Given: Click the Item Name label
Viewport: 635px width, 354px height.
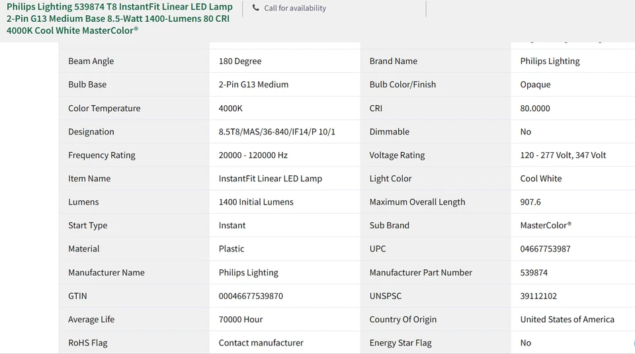Looking at the screenshot, I should tap(89, 179).
